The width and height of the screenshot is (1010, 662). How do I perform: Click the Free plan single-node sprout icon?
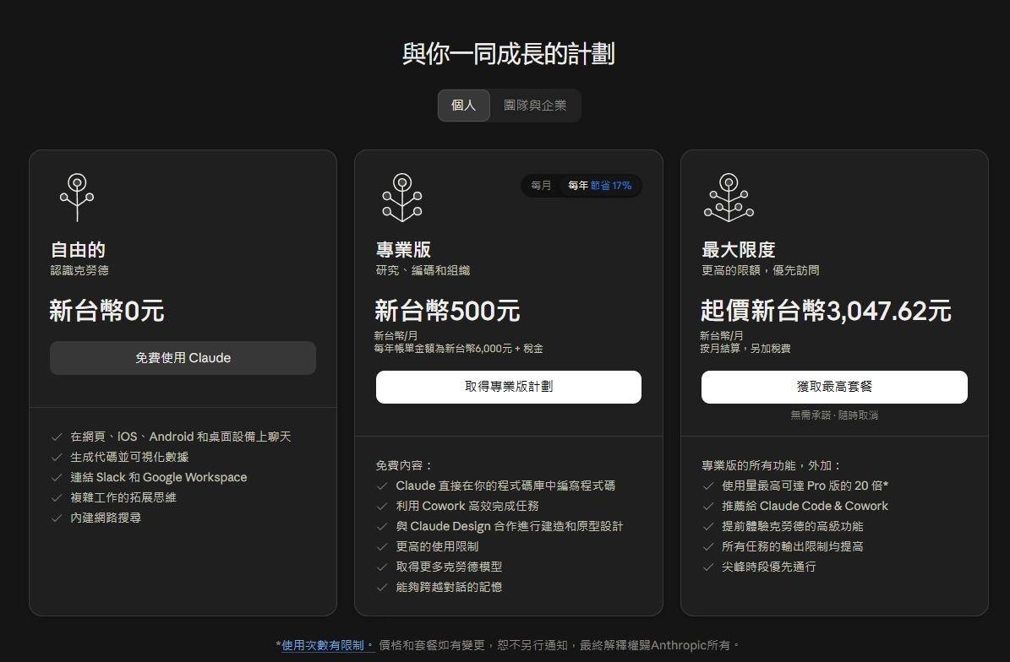77,198
